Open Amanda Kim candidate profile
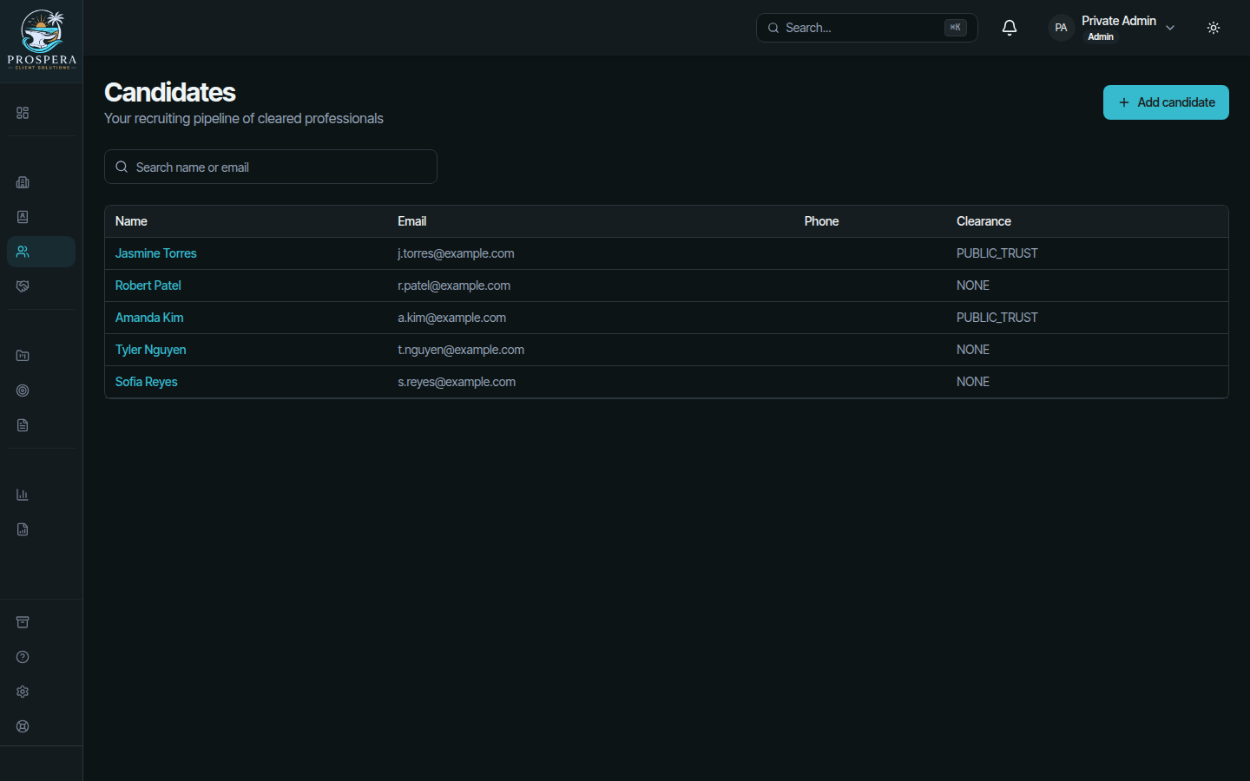This screenshot has width=1250, height=781. (149, 318)
